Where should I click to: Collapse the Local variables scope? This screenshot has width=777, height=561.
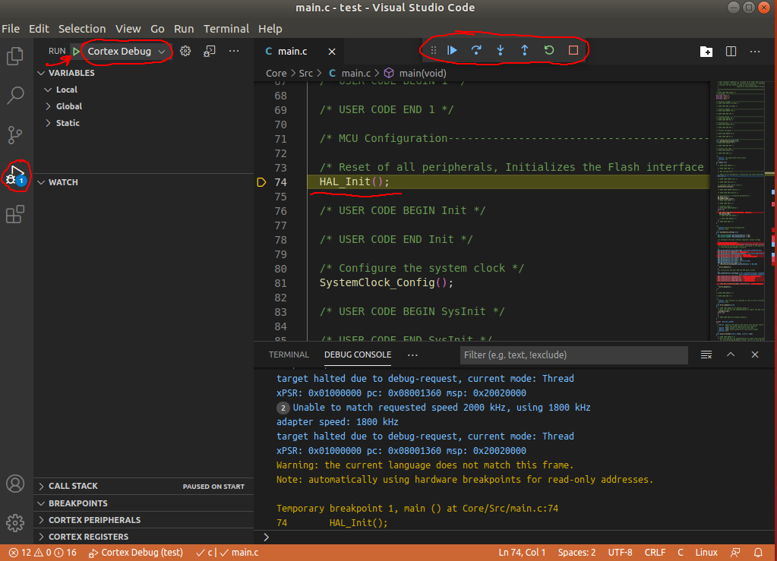[144, 90]
